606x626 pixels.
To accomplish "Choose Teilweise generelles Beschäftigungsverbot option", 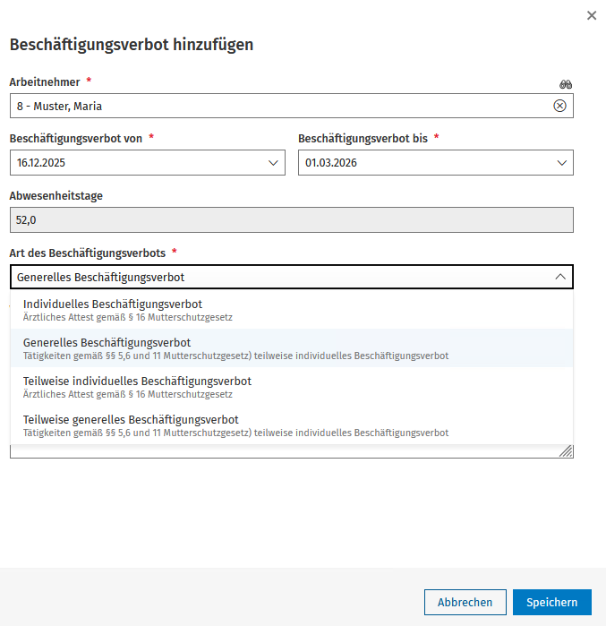I will [292, 425].
